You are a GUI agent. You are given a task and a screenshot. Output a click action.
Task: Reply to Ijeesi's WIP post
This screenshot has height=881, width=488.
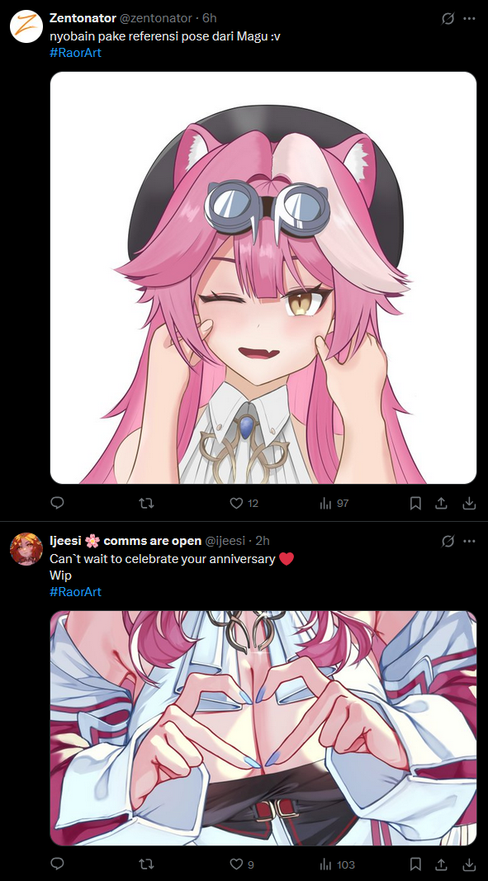click(57, 864)
